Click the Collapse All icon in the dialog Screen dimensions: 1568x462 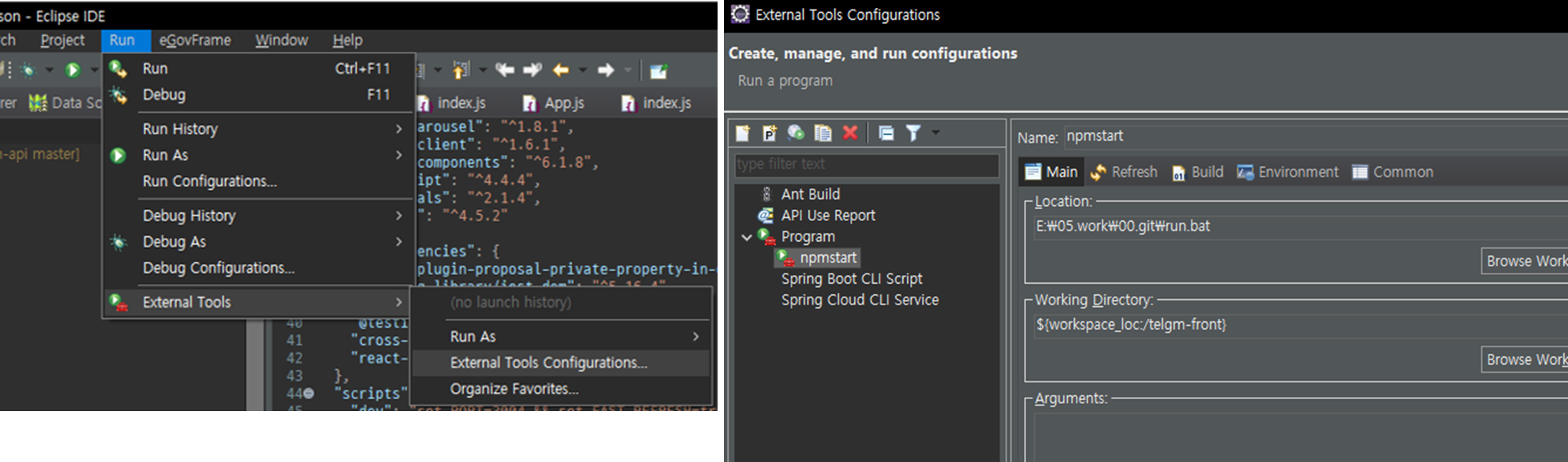[x=886, y=133]
